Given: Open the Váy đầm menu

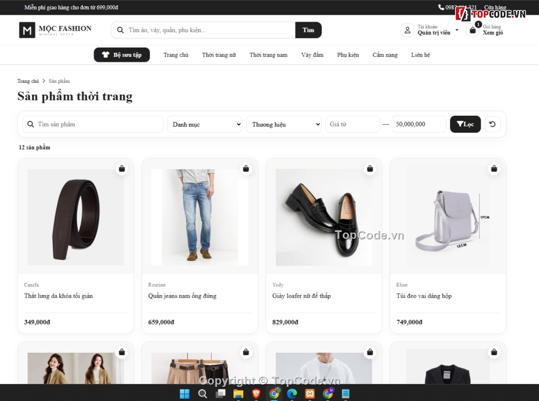Looking at the screenshot, I should tap(313, 54).
